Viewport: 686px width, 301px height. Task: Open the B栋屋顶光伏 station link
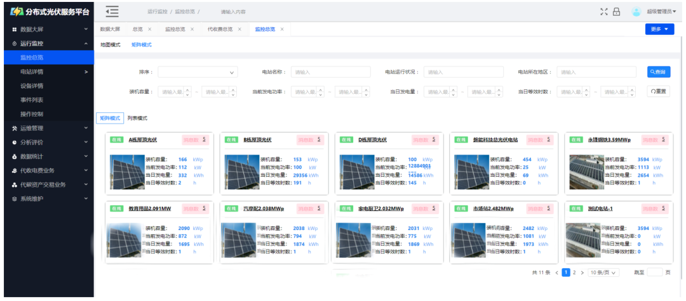(257, 139)
